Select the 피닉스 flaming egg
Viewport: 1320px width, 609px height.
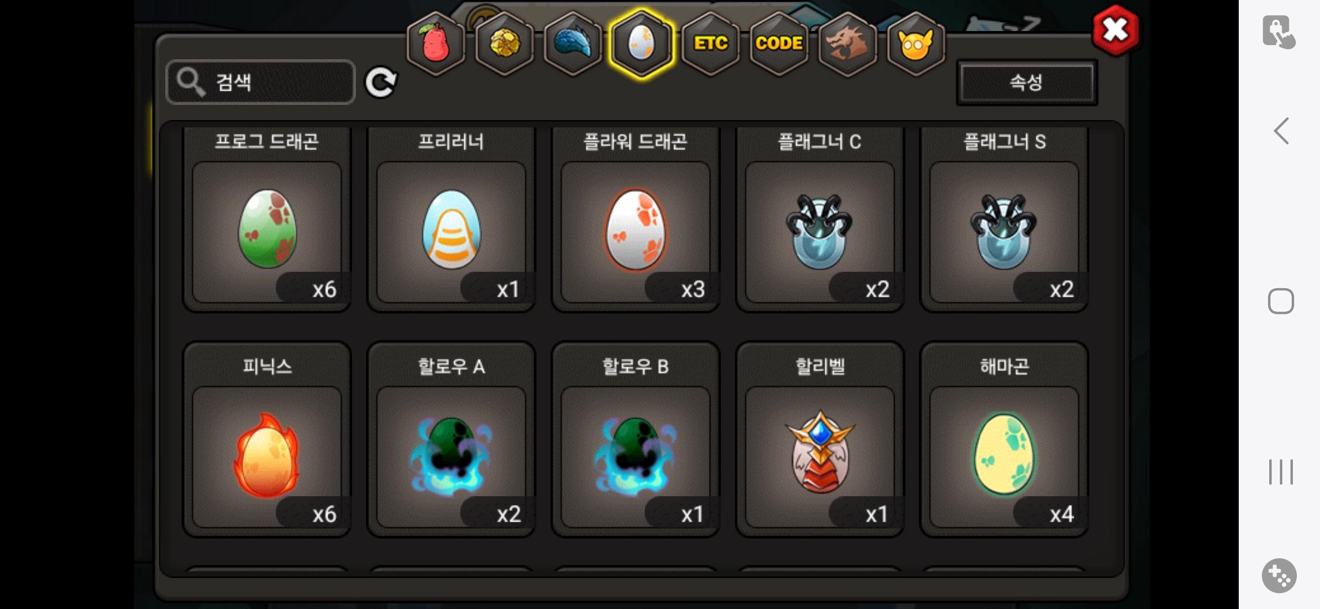point(267,440)
